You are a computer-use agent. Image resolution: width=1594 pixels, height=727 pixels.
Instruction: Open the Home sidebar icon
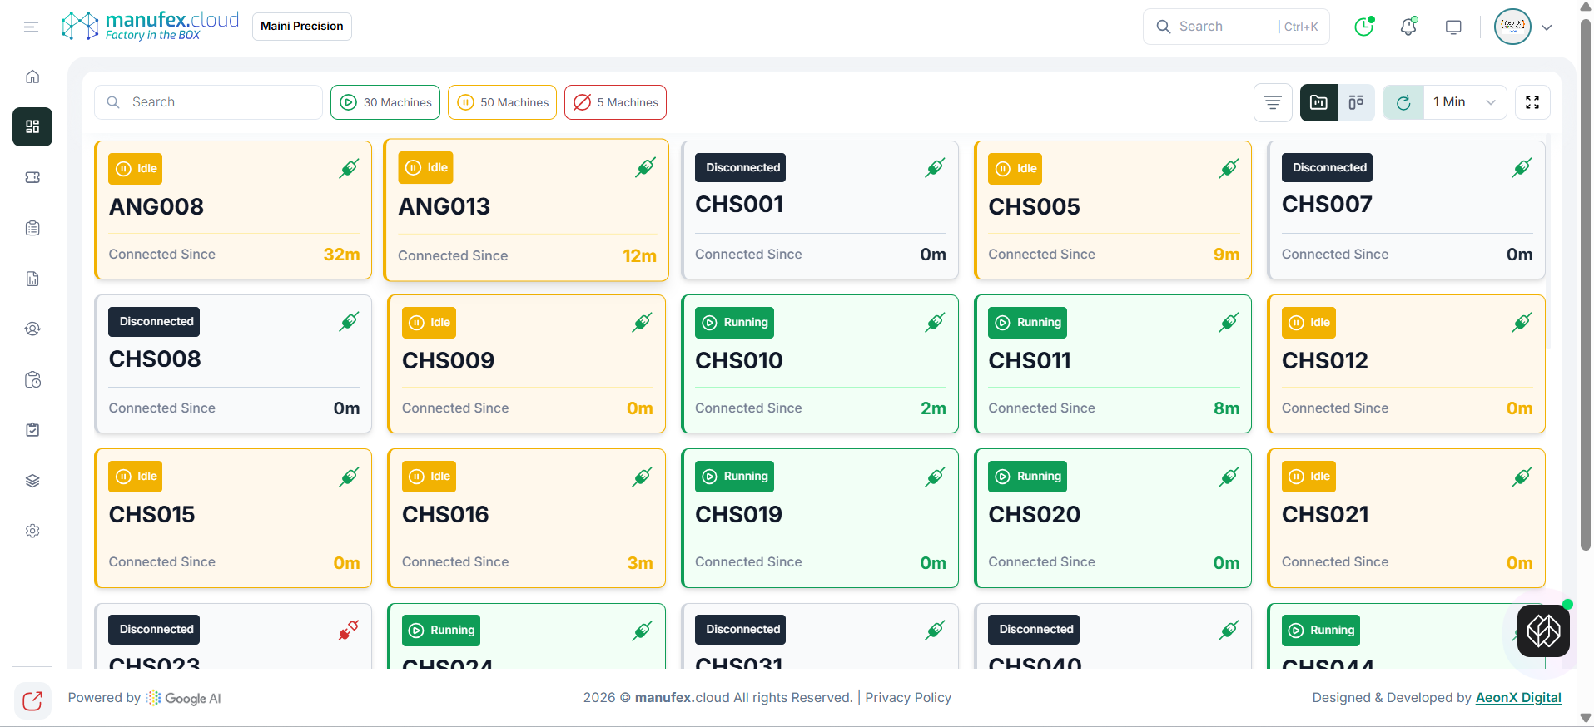(x=32, y=77)
